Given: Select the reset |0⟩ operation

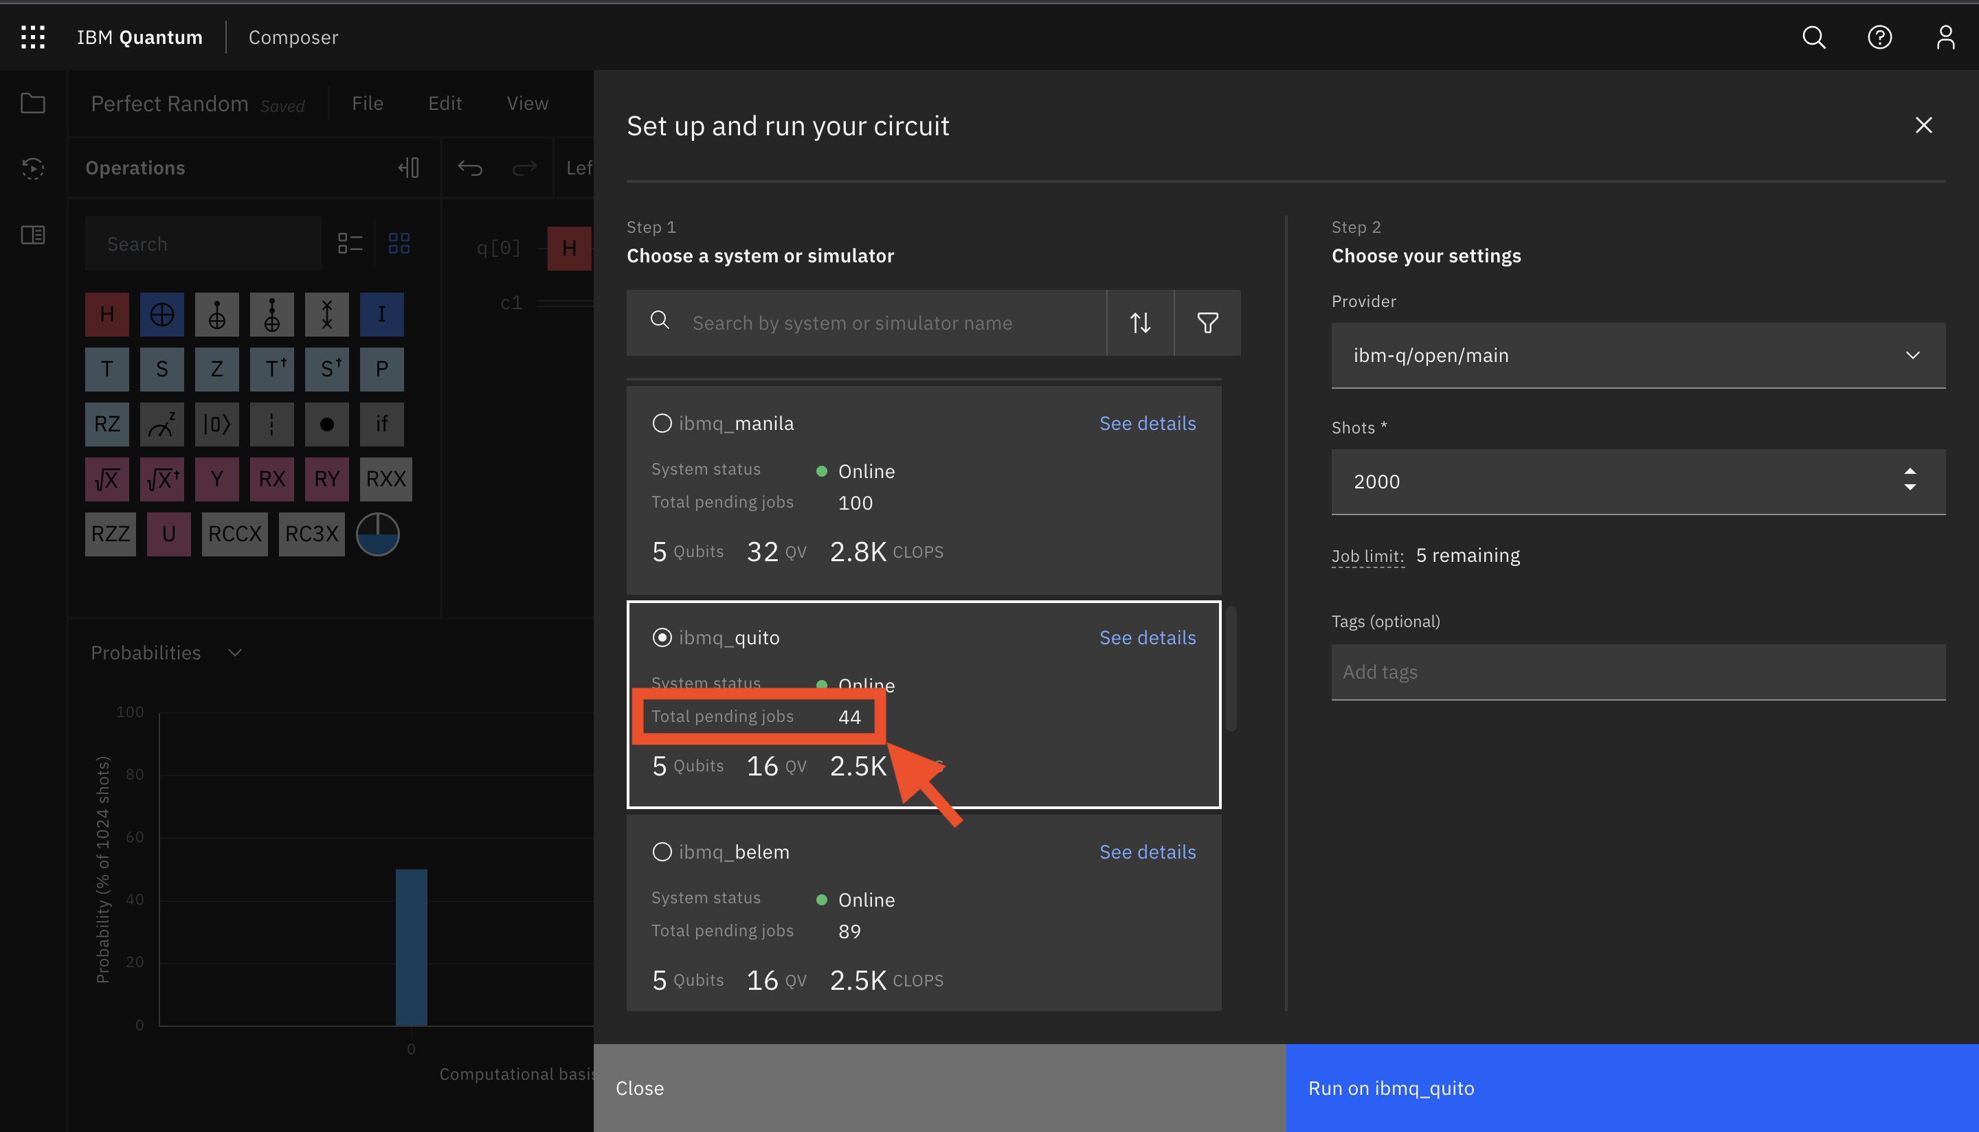Looking at the screenshot, I should (x=217, y=424).
